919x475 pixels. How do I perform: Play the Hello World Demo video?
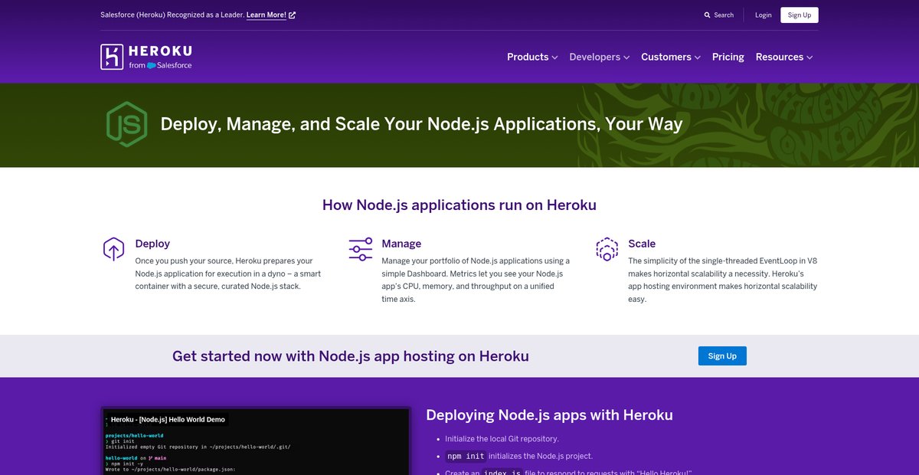coord(257,441)
